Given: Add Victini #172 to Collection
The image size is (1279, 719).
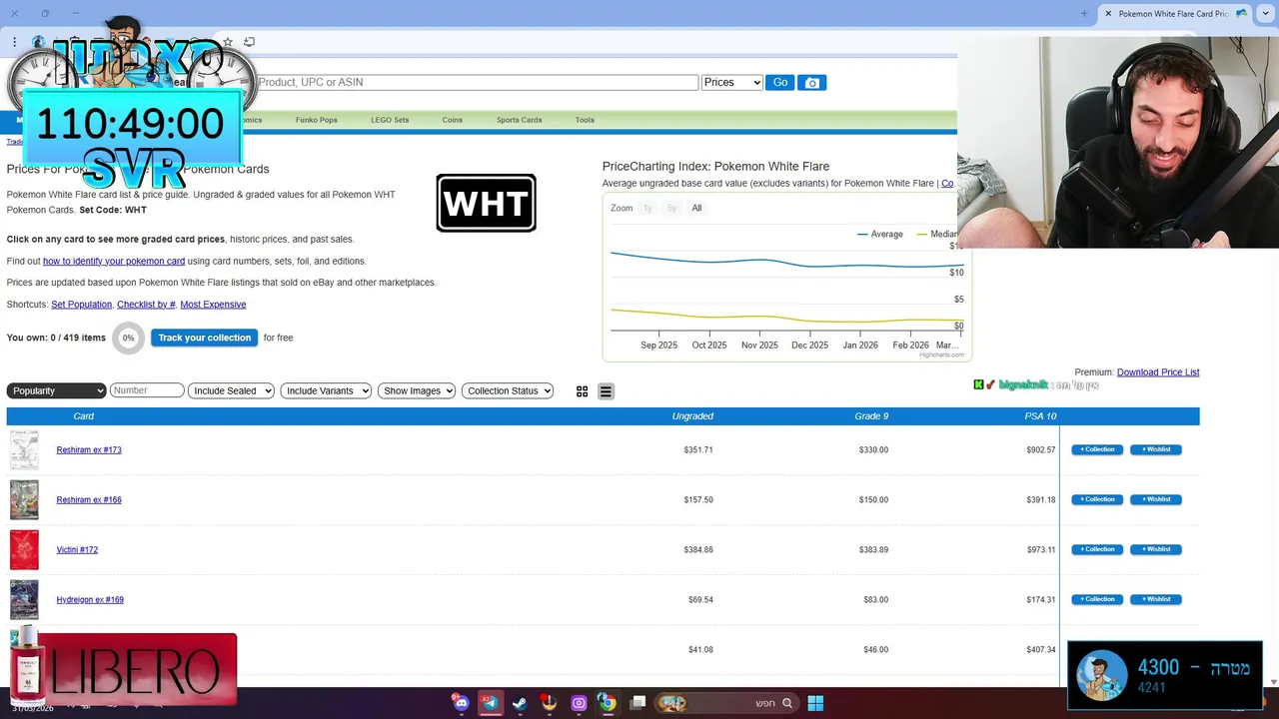Looking at the screenshot, I should coord(1097,549).
